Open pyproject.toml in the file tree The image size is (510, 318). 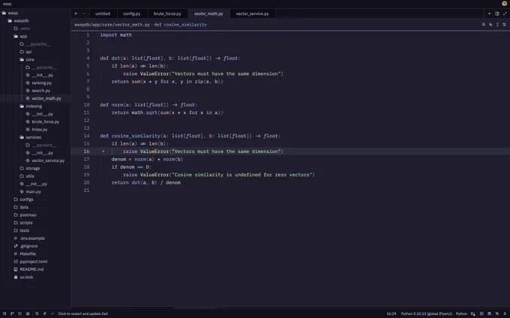34,262
